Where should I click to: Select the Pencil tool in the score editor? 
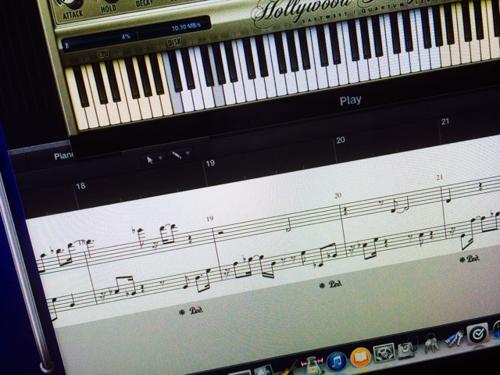click(177, 155)
